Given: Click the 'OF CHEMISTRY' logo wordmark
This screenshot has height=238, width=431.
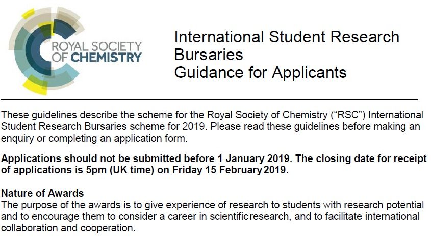Looking at the screenshot, I should (97, 58).
